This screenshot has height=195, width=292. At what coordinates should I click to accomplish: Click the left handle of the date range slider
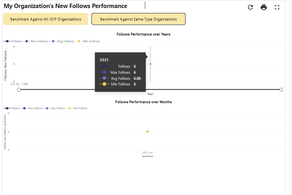coord(19,89)
